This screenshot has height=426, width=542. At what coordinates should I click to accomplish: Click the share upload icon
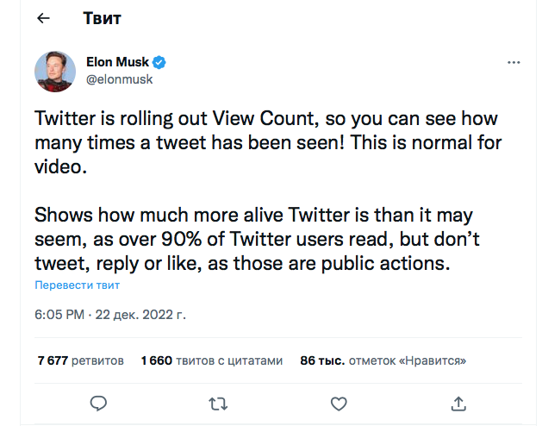point(459,403)
